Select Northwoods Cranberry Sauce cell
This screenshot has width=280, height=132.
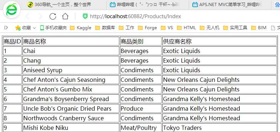(71, 118)
